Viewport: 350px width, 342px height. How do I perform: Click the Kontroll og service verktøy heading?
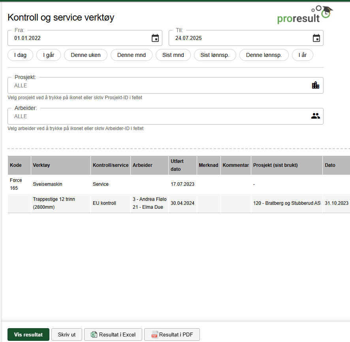tap(61, 17)
